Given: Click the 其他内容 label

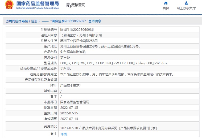Looking at the screenshot, I should tap(50, 91).
